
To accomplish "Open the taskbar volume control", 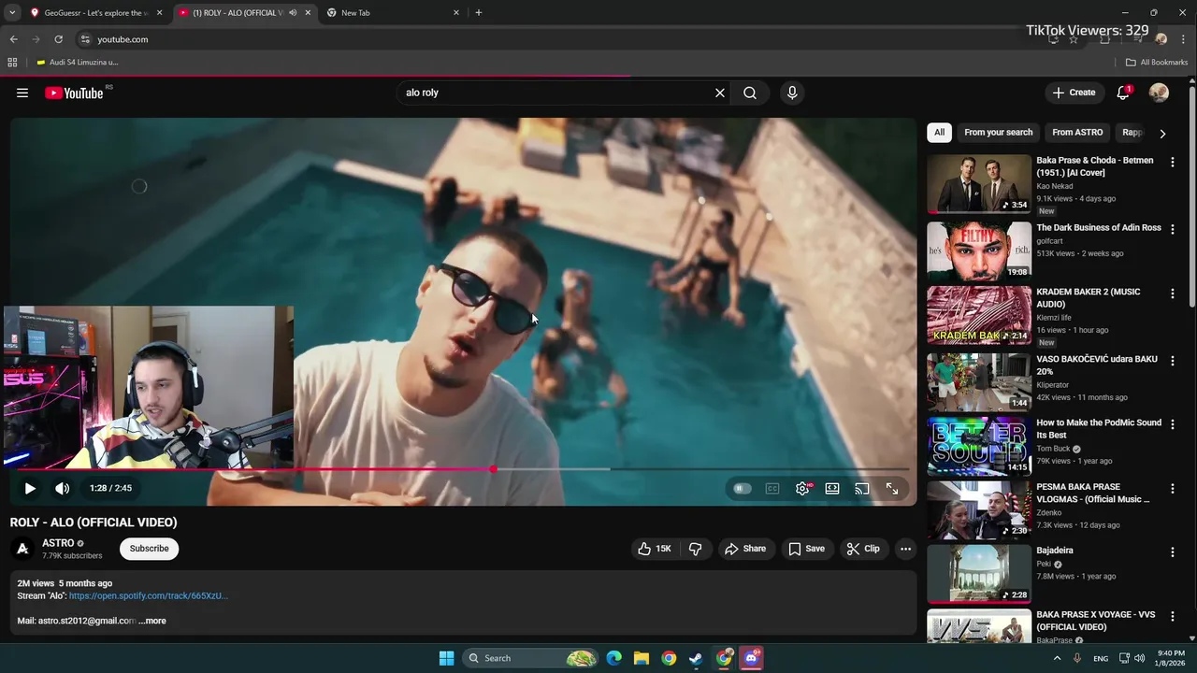I will coord(1139,658).
